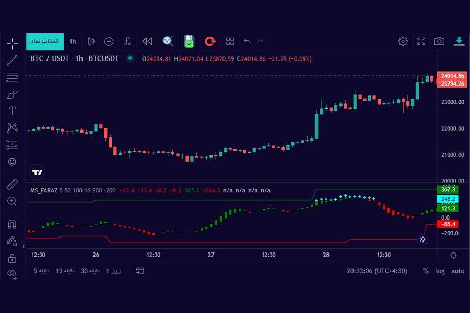Click the TradingView logo on the chart

tap(37, 172)
